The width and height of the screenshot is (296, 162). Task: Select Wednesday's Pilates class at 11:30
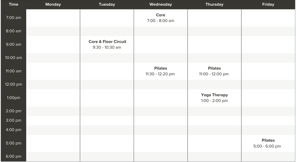[160, 71]
